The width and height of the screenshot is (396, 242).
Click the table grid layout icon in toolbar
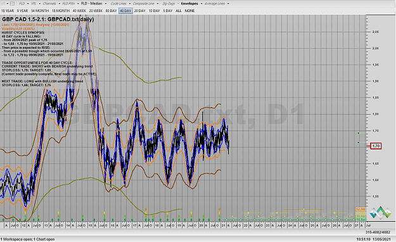(12, 4)
